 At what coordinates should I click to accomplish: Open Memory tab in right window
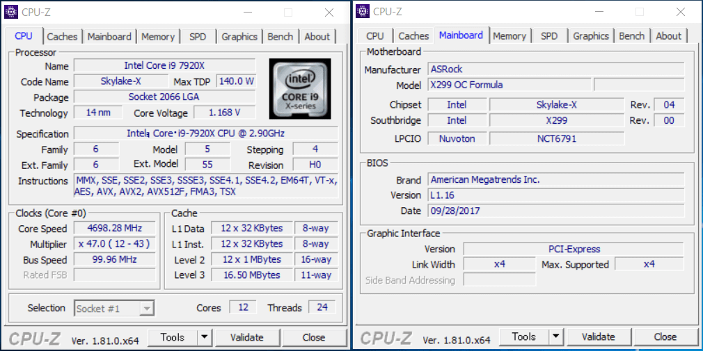point(510,36)
